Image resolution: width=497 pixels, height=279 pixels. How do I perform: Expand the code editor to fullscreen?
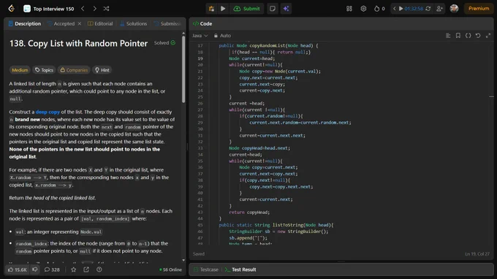pos(488,36)
